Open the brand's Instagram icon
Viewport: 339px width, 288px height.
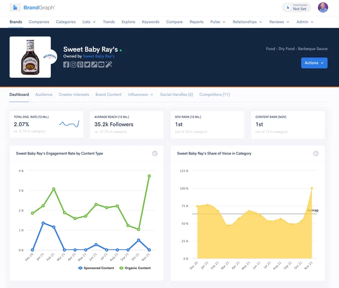click(73, 64)
